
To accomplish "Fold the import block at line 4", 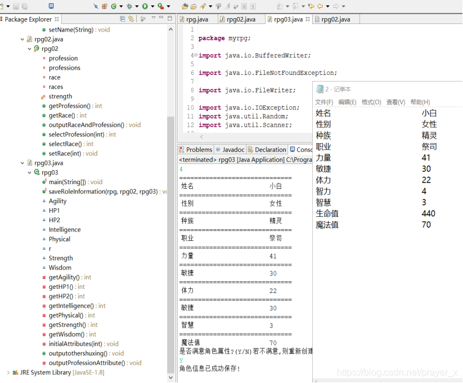I will (x=196, y=55).
